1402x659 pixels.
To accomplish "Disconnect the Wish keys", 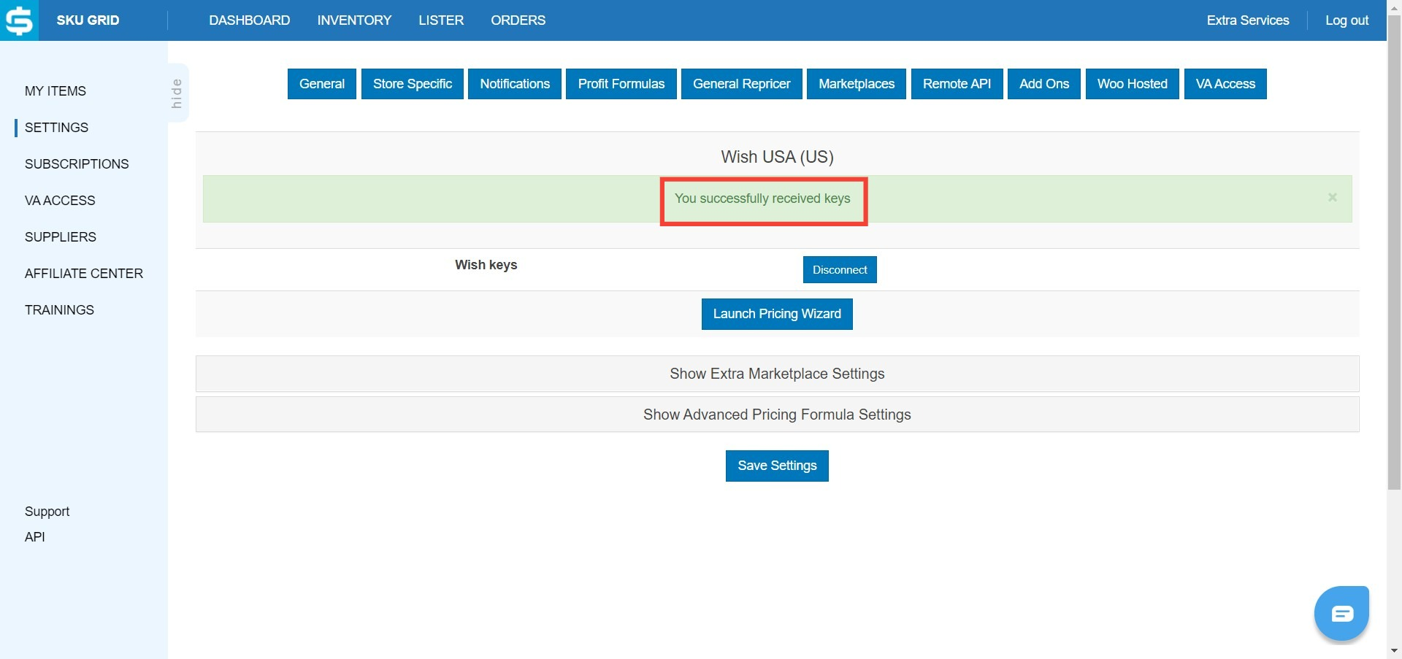I will (840, 270).
